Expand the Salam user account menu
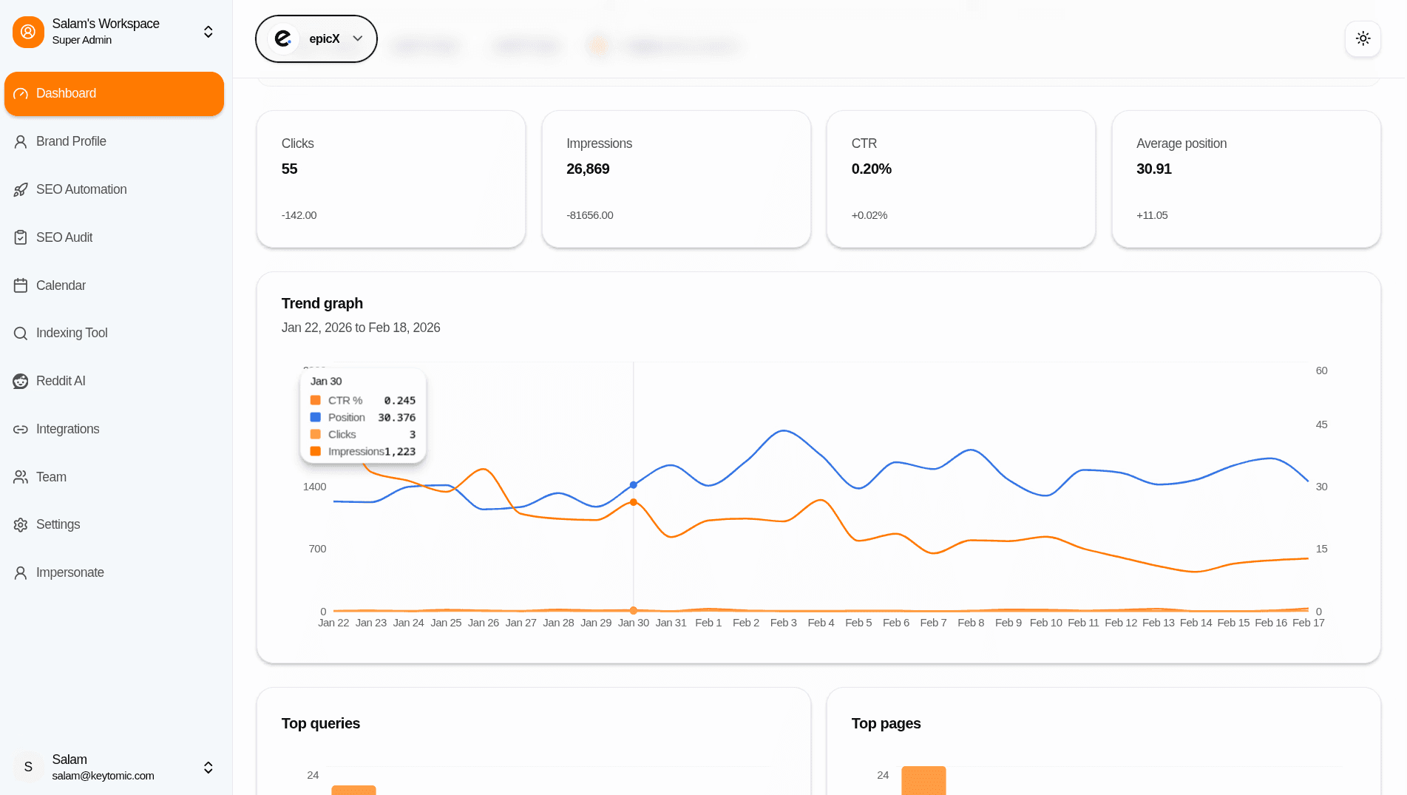Viewport: 1407px width, 795px height. tap(208, 767)
